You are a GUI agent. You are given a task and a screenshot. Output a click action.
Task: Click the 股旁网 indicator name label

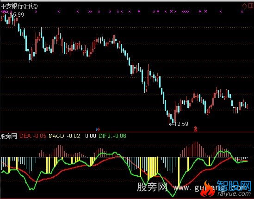(x=9, y=136)
